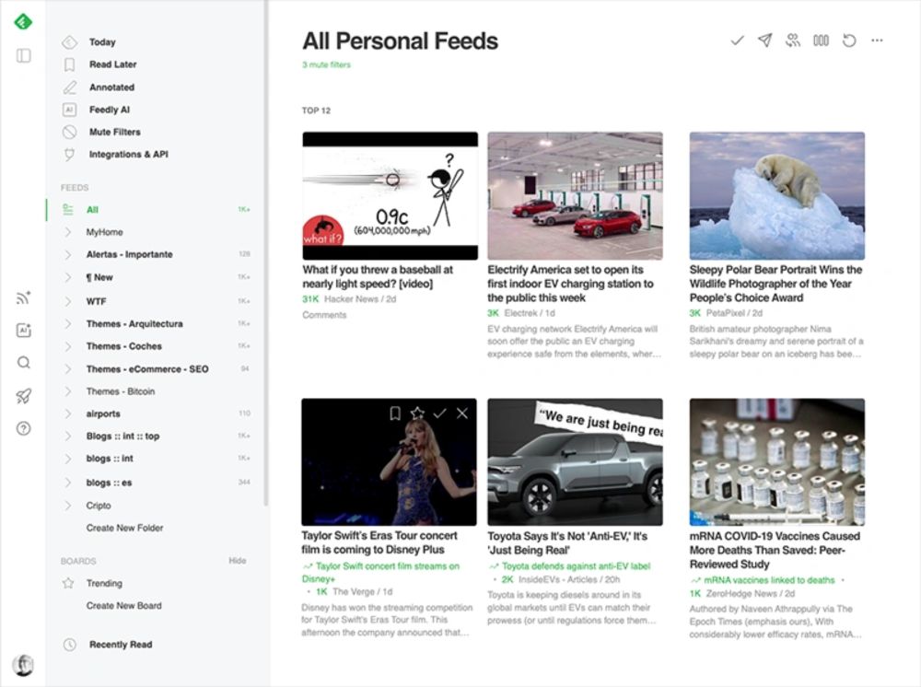Mark Taylor Swift article as read
Screen dimensions: 921x687
[x=440, y=413]
